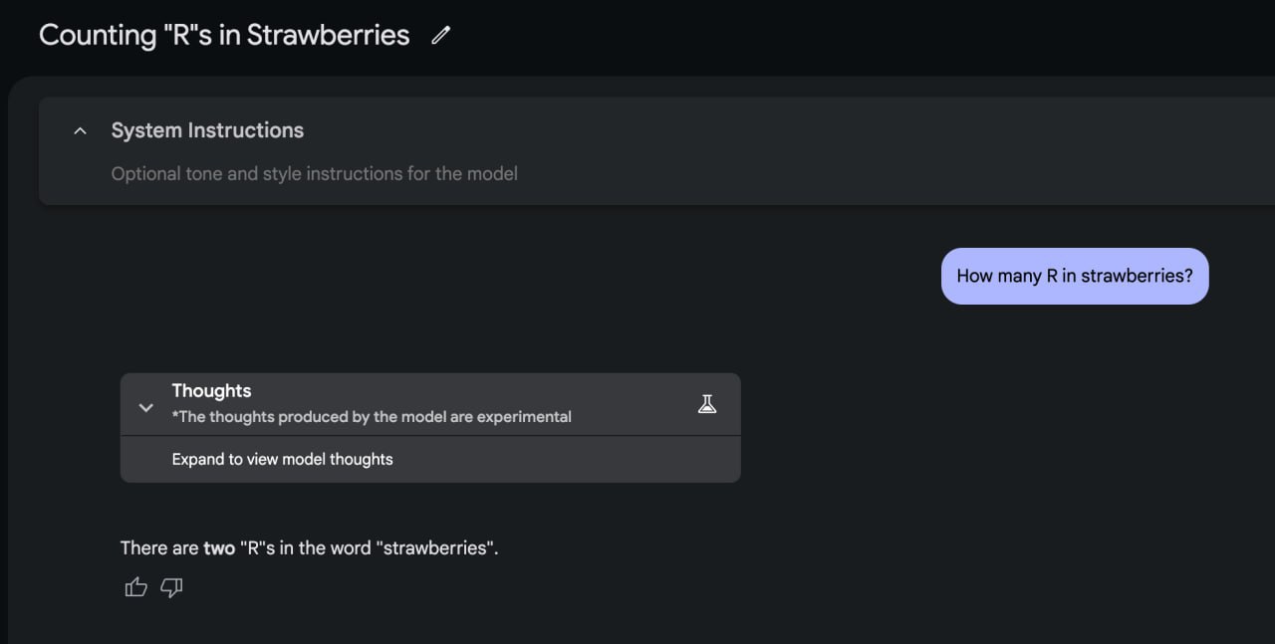This screenshot has height=644, width=1275.
Task: Select the user message "How many R in strawberries?"
Action: [1075, 276]
